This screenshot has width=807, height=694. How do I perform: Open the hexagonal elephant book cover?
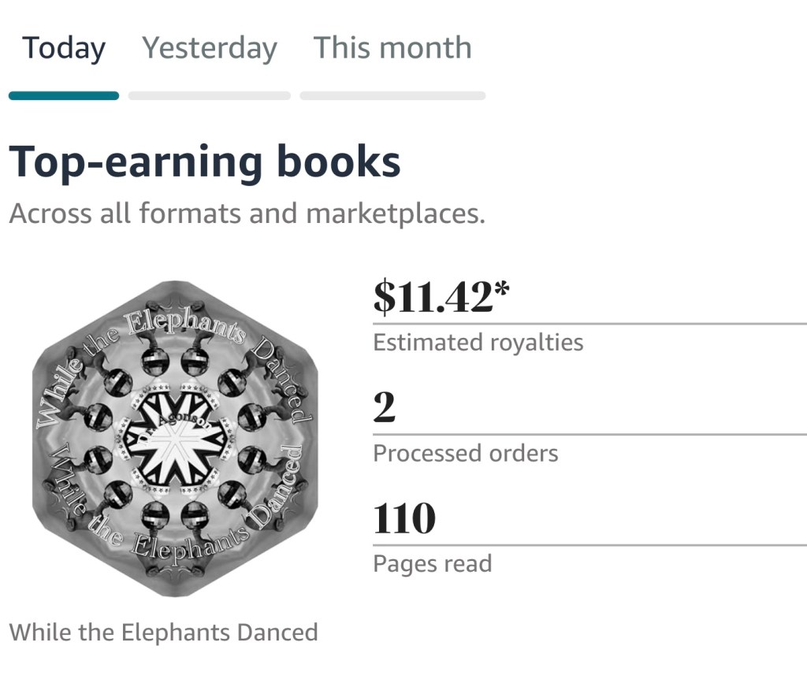173,437
